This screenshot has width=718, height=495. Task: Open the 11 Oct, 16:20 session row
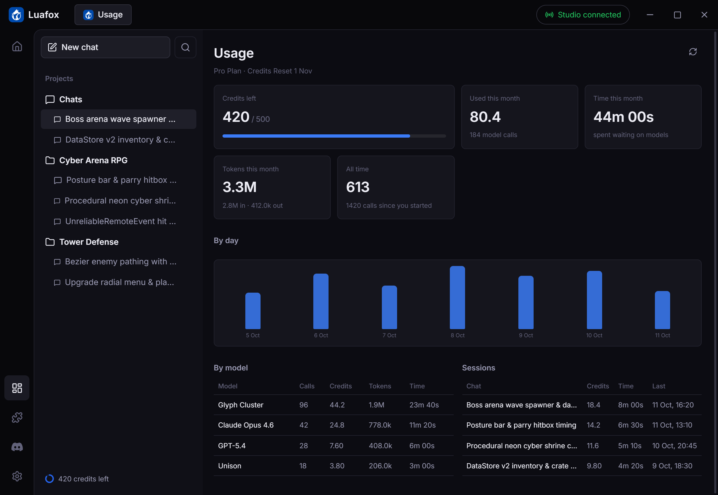coord(581,405)
